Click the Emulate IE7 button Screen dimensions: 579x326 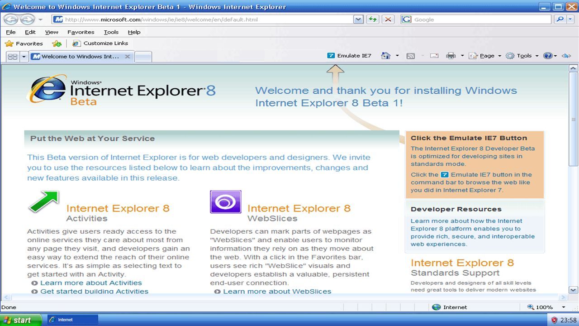tap(349, 56)
